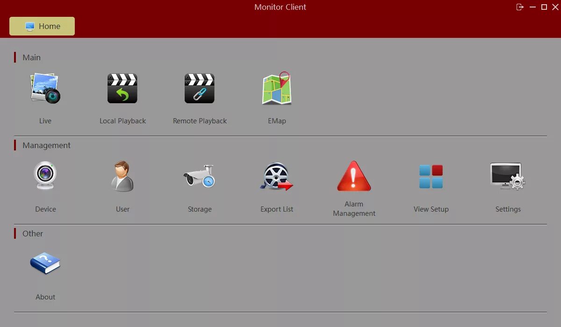Image resolution: width=561 pixels, height=327 pixels.
Task: Open Alarm Management warning triangle icon
Action: point(354,176)
